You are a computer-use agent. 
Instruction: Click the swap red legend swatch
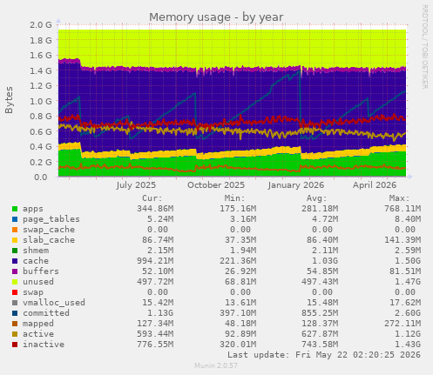(15, 292)
